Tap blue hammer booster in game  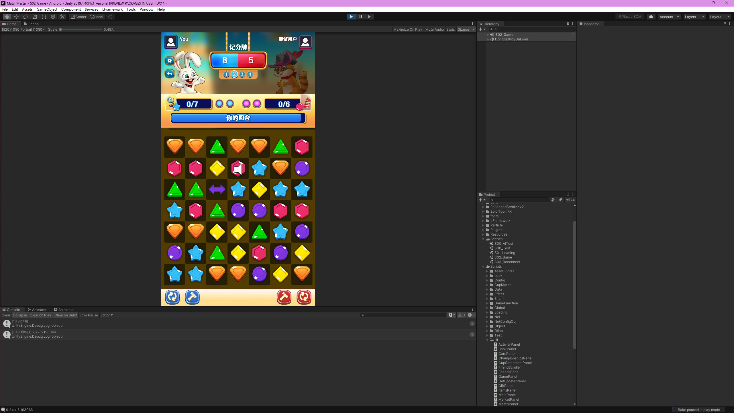click(x=192, y=297)
